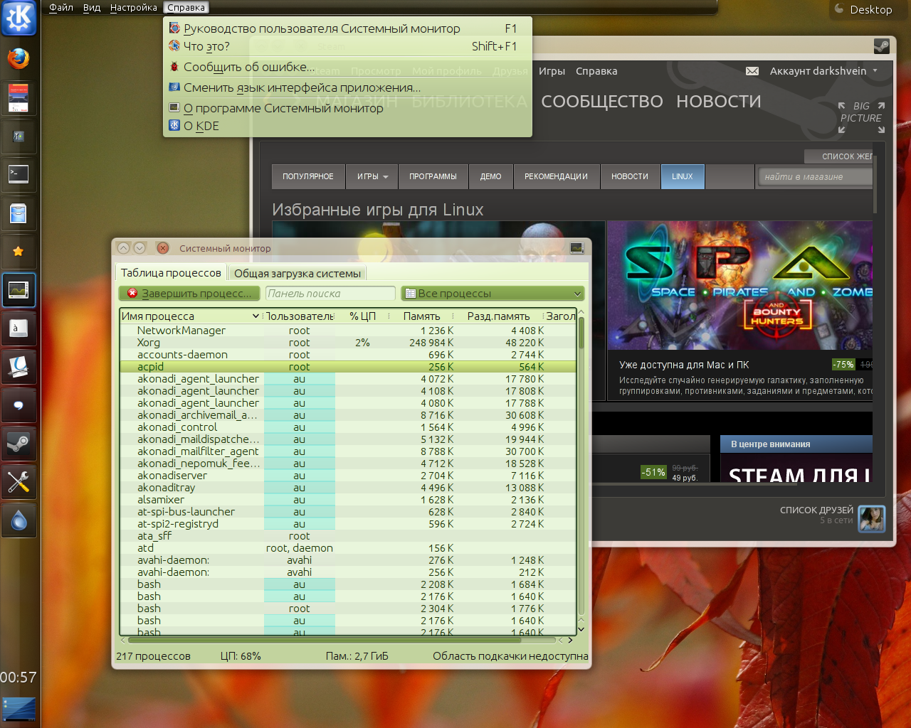911x728 pixels.
Task: Open the Вид menu
Action: (x=92, y=8)
